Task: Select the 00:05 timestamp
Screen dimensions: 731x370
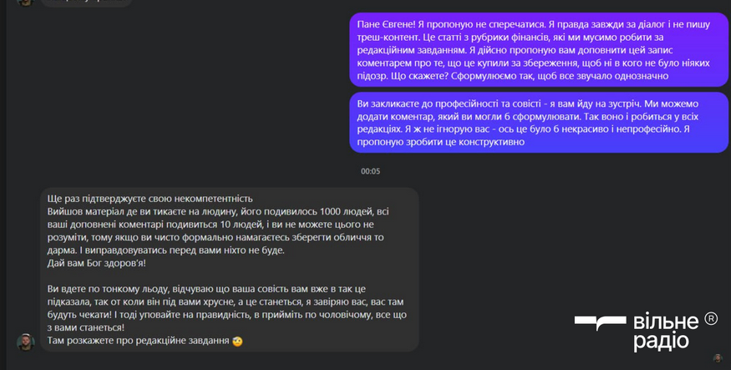Action: click(370, 171)
